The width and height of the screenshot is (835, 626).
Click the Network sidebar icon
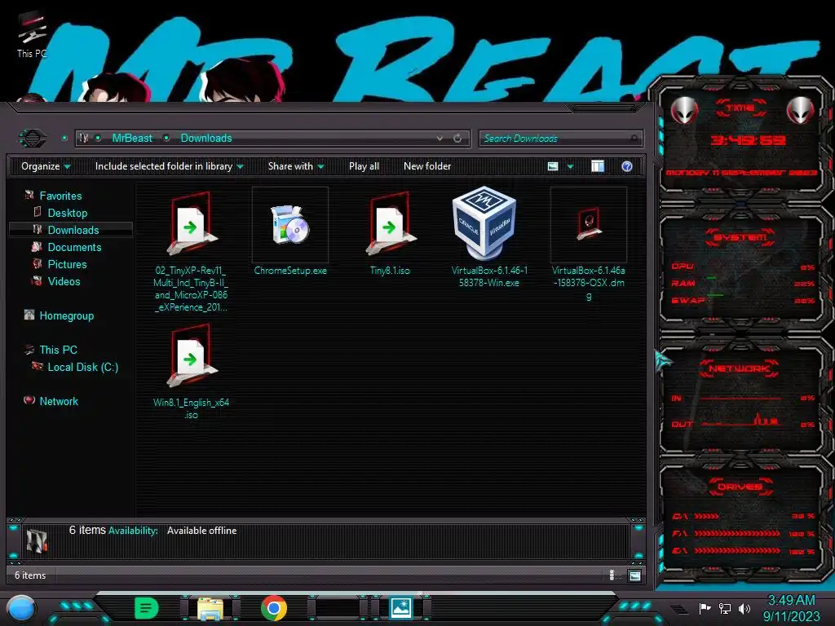click(x=29, y=400)
